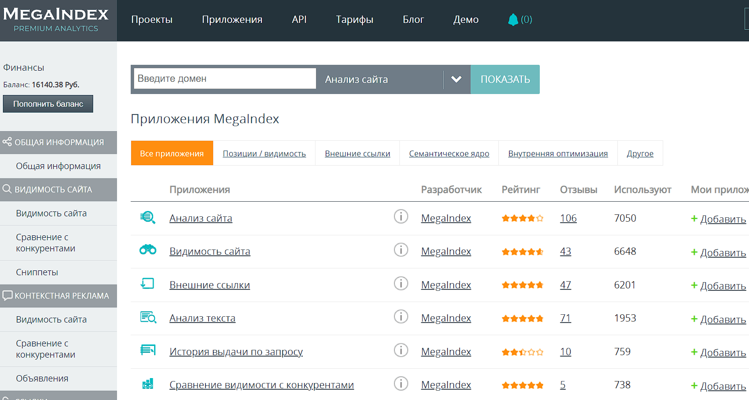Open the Тарифы page
749x400 pixels.
tap(355, 19)
